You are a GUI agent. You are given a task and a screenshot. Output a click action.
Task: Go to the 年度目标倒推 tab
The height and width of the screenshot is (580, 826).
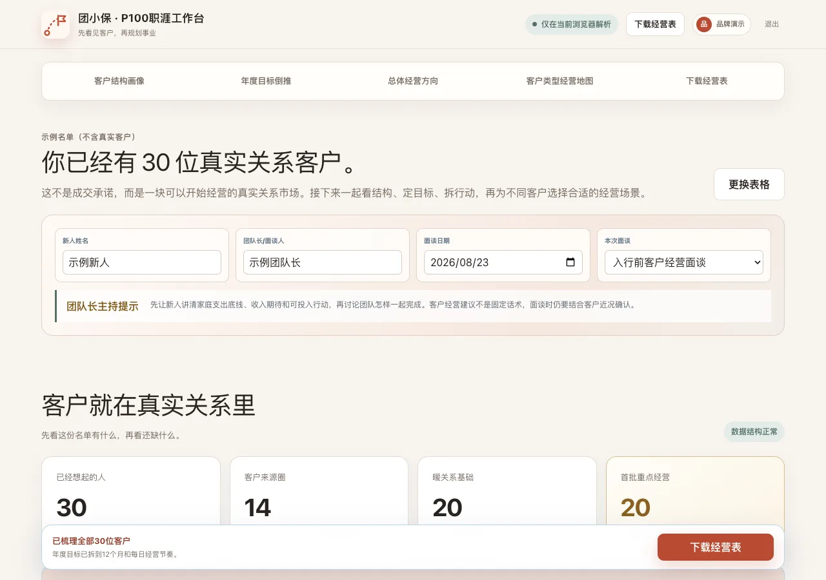266,81
